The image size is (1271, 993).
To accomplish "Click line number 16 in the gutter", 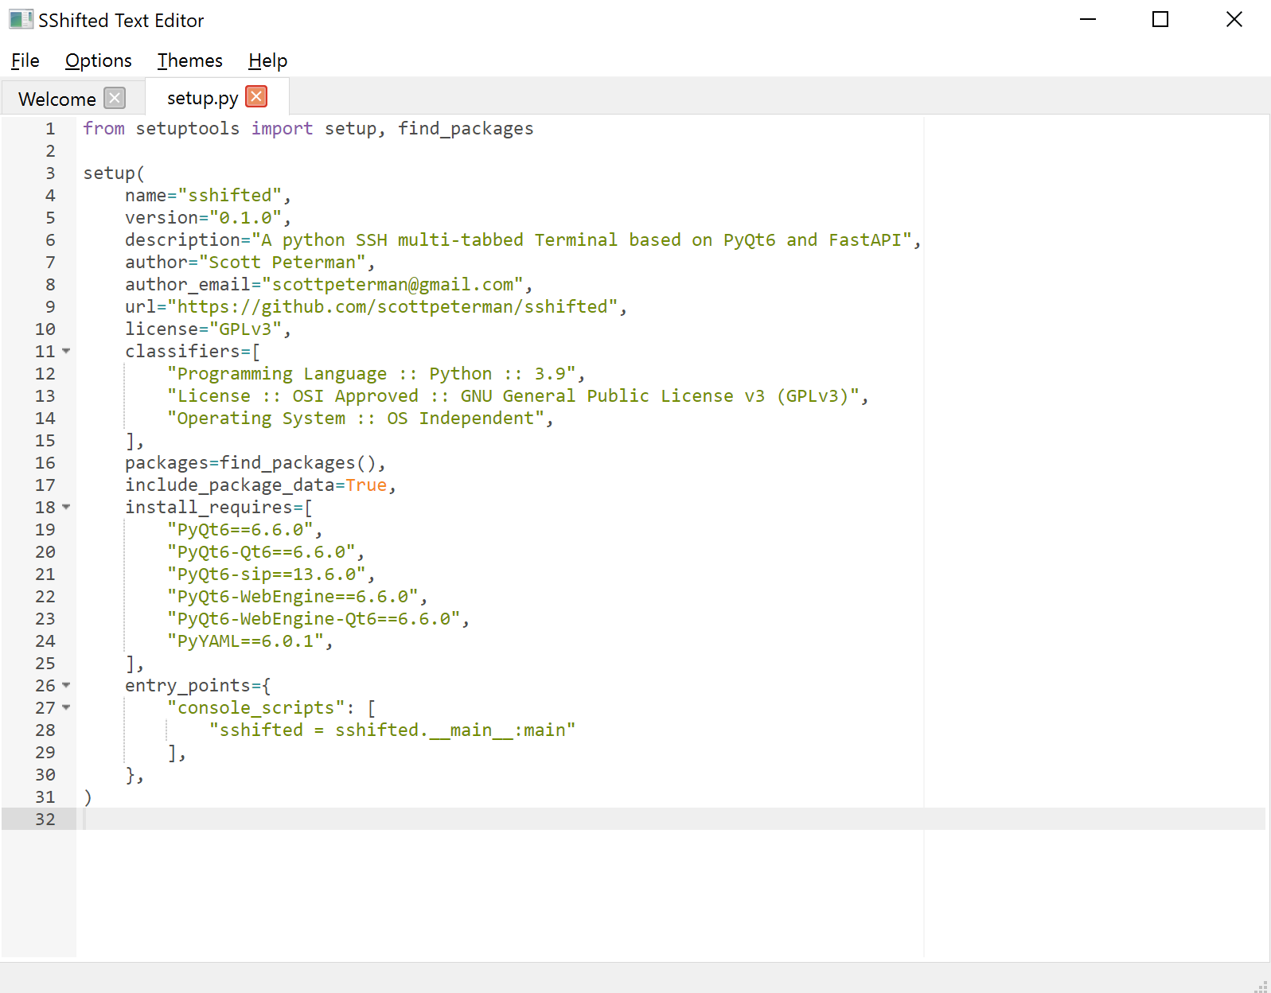I will [45, 462].
